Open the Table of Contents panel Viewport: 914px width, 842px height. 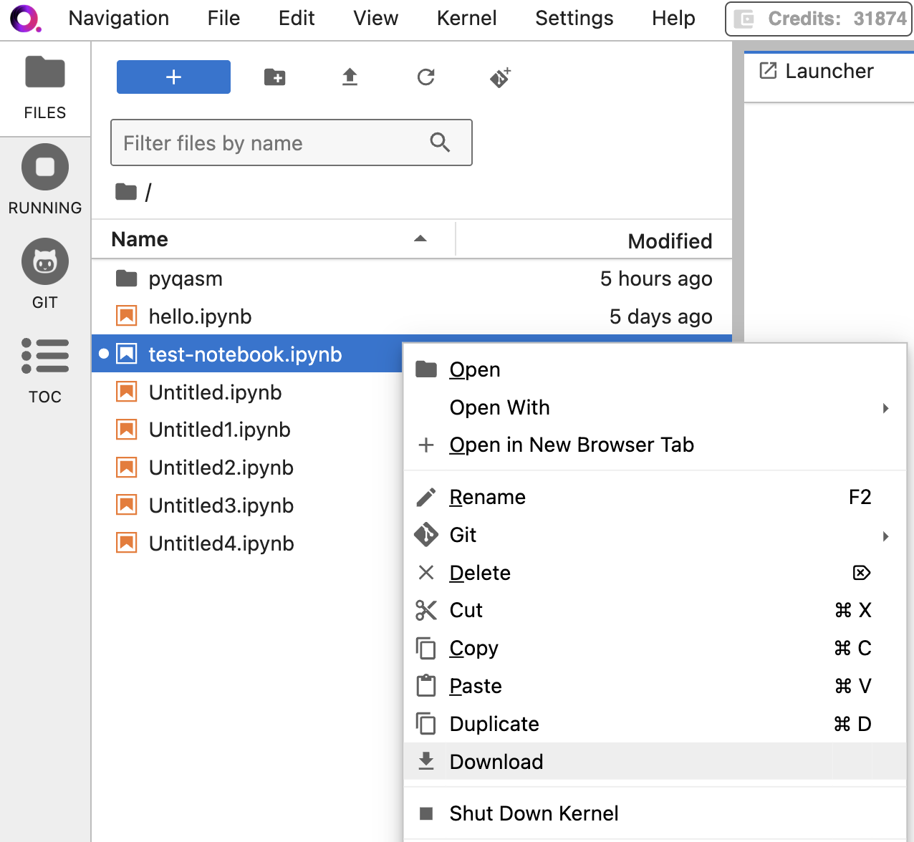[44, 369]
